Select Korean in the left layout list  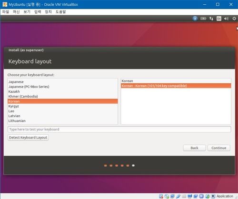(x=63, y=101)
